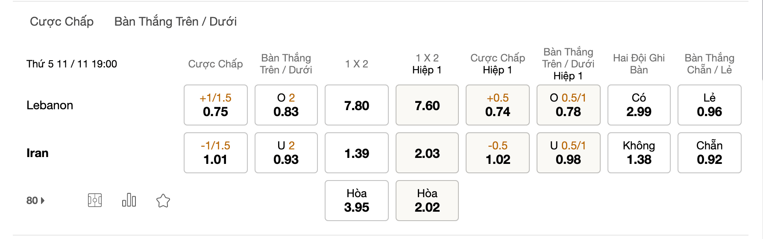The height and width of the screenshot is (239, 763).
Task: Mark match as favorite with star
Action: [163, 201]
